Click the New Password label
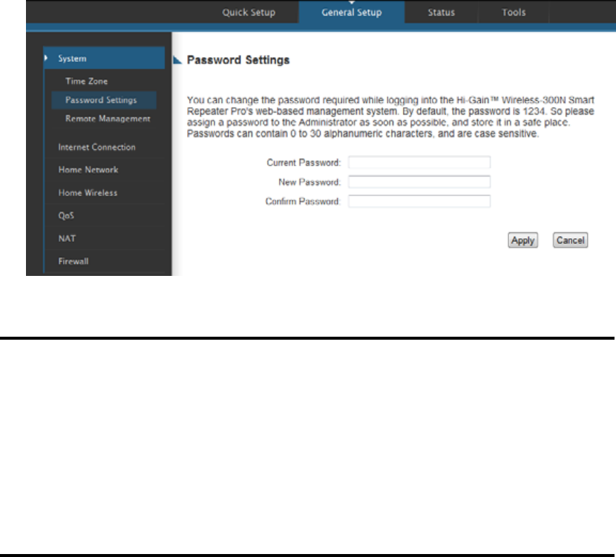The image size is (616, 557). click(x=309, y=182)
